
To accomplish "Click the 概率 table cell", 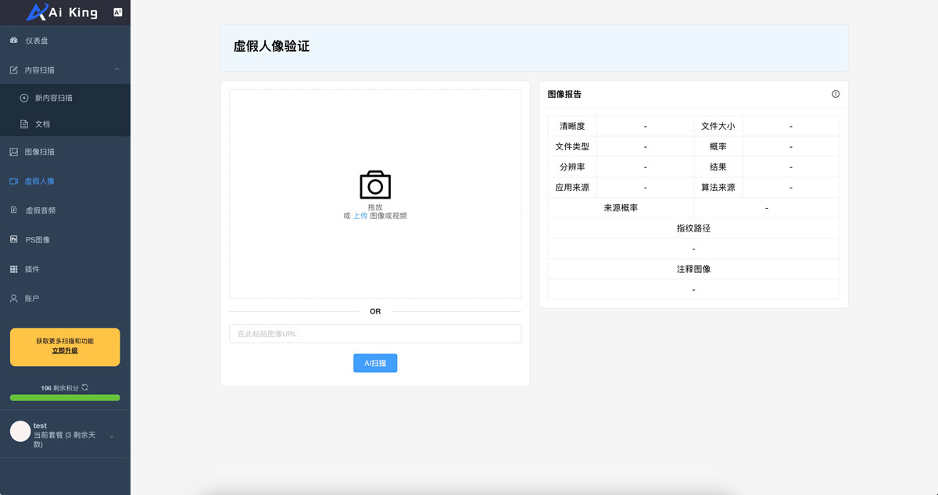I will [x=718, y=146].
